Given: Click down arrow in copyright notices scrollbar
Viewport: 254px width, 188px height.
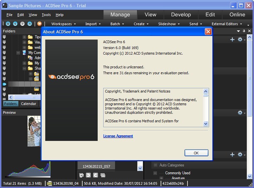Looking at the screenshot, I should 205,124.
